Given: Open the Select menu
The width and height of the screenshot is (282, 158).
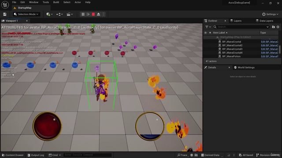Looking at the screenshot, I should tap(67, 2).
